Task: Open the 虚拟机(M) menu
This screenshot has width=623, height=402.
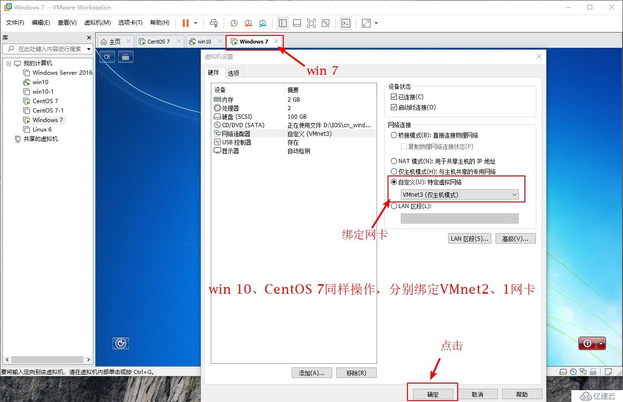Action: click(x=97, y=23)
